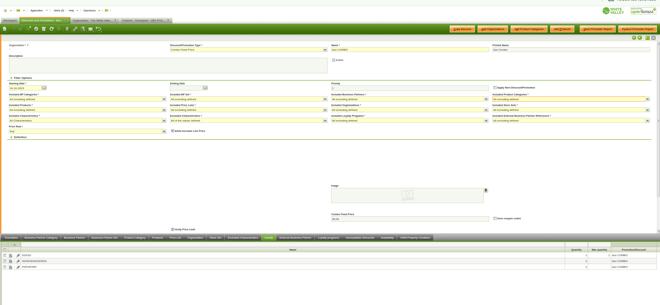Click the new document toolbar icon
Image resolution: width=660 pixels, height=305 pixels.
click(5, 29)
